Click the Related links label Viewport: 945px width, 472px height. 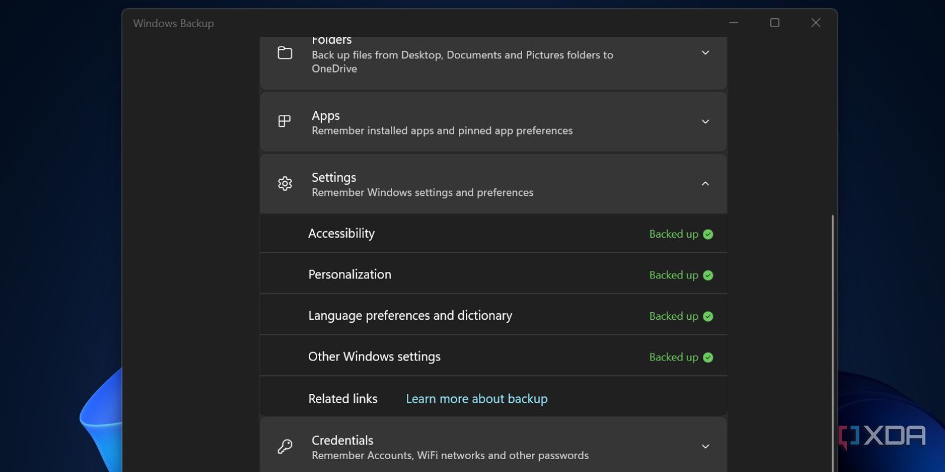(x=343, y=399)
